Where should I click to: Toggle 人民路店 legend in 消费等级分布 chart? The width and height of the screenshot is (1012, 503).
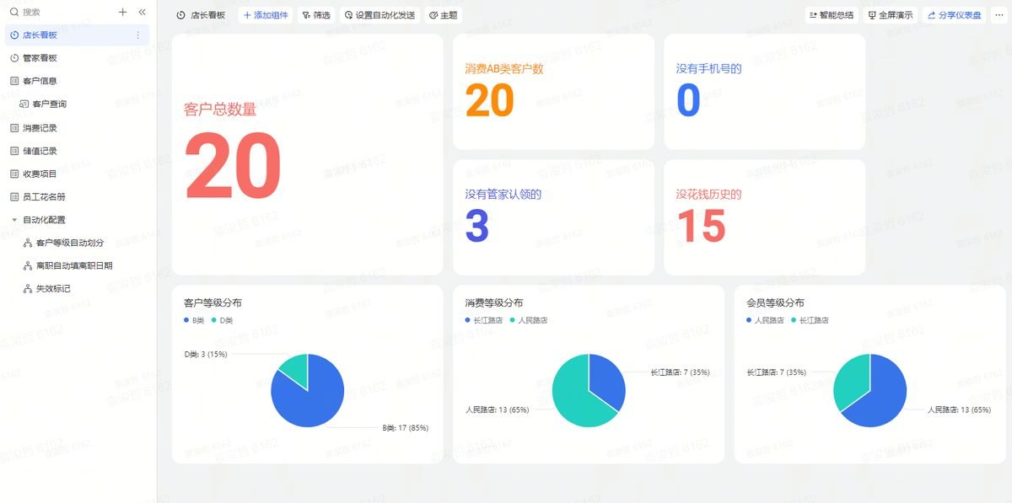tap(528, 320)
